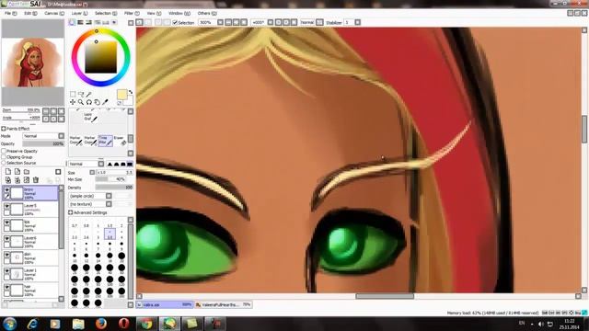Open Internet Explorer from taskbar
This screenshot has height=331, width=589.
[x=33, y=324]
